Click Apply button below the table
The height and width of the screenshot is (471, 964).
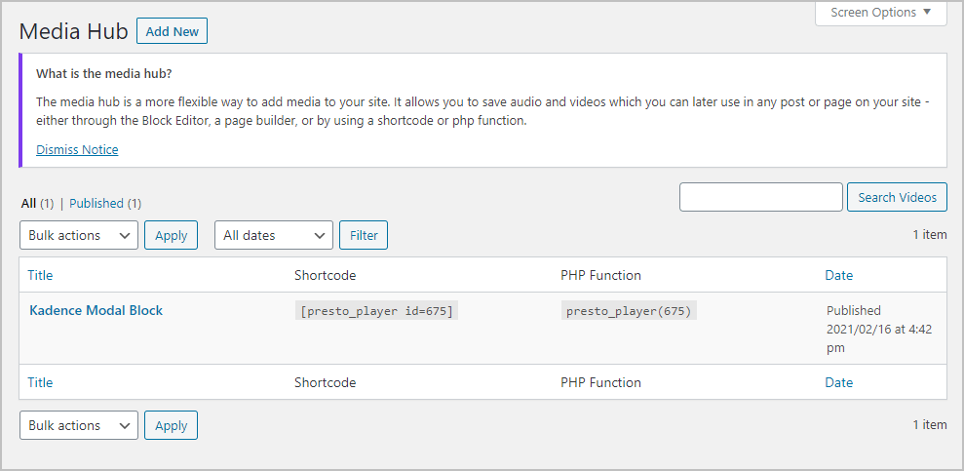171,425
